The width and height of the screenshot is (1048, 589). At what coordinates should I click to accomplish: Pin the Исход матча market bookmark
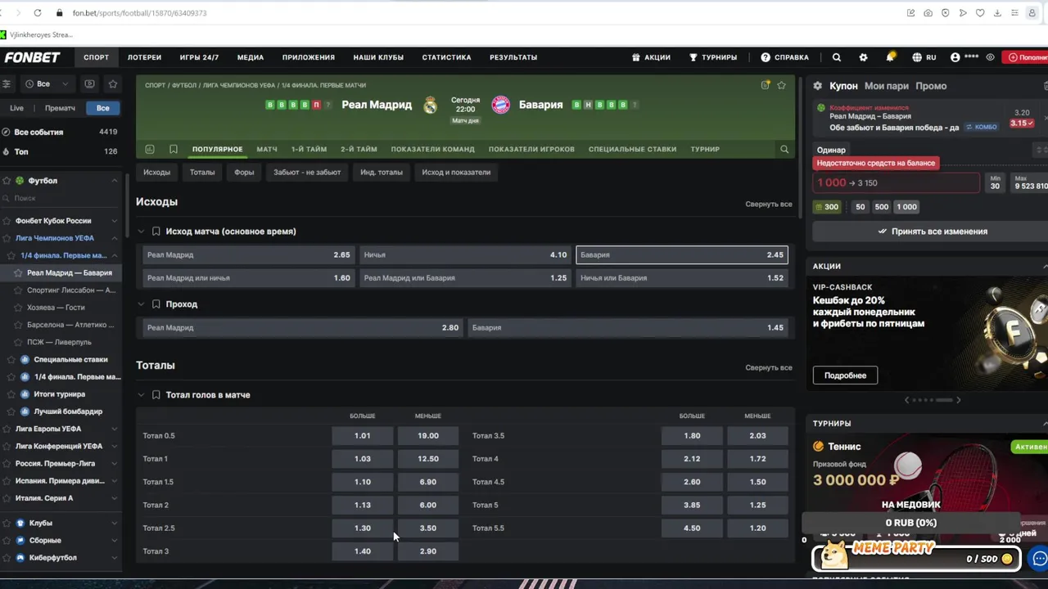pos(156,232)
